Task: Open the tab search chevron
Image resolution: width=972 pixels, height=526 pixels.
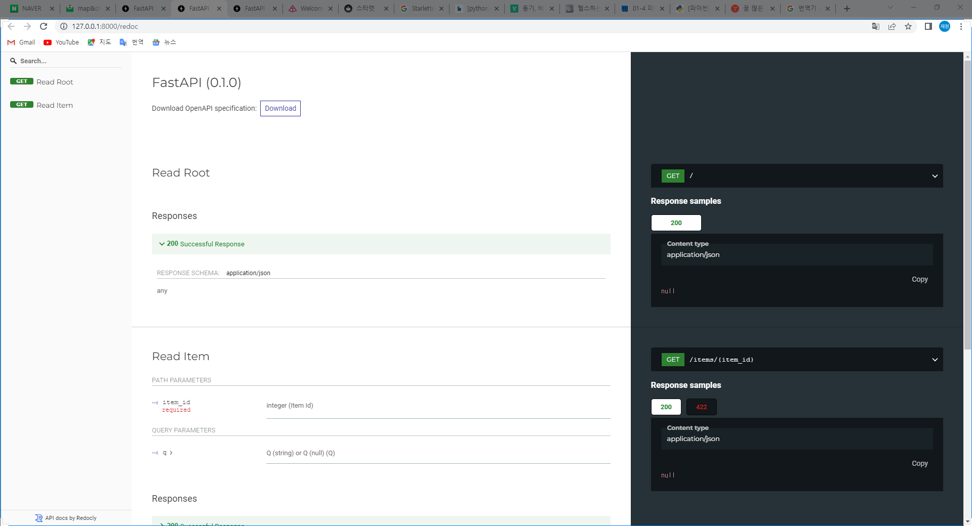Action: pos(890,8)
